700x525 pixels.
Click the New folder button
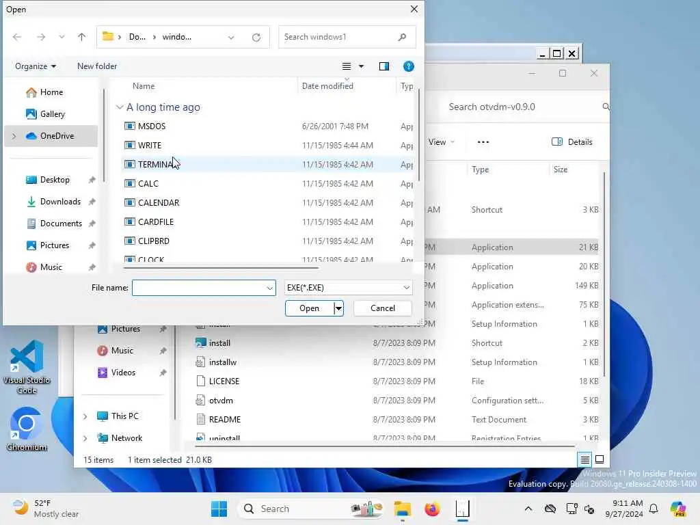97,66
